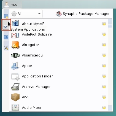Click the Apper package icon
Viewport: 116px width, 116px height.
(x=15, y=66)
